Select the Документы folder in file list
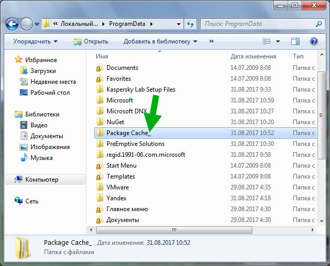The height and width of the screenshot is (266, 330). point(123,220)
